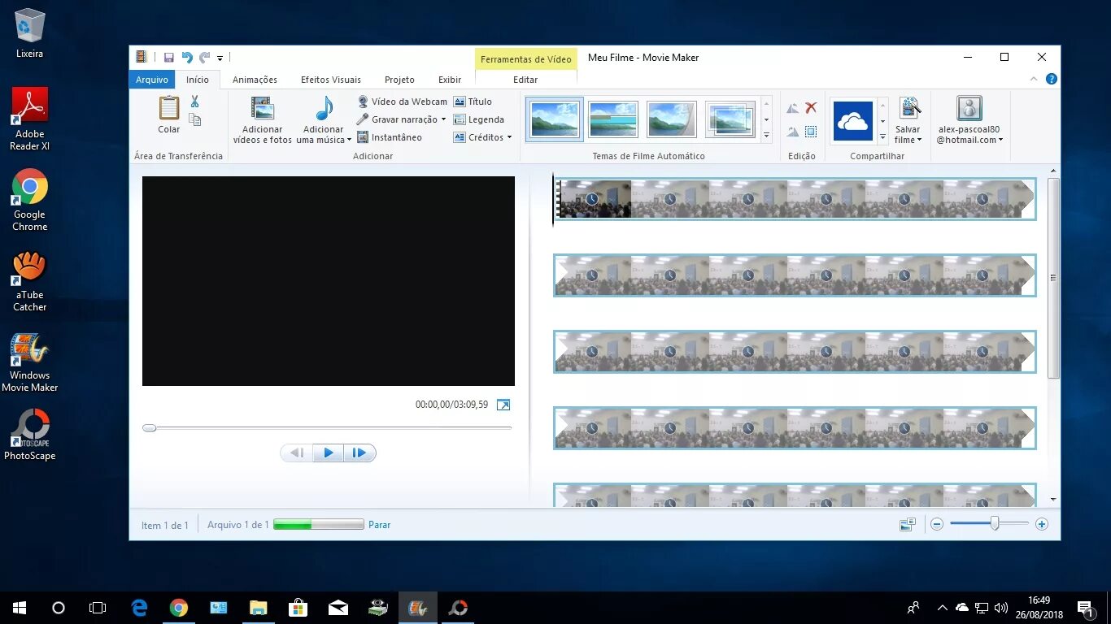
Task: Select the first AutoMovie theme thumbnail
Action: [x=555, y=119]
